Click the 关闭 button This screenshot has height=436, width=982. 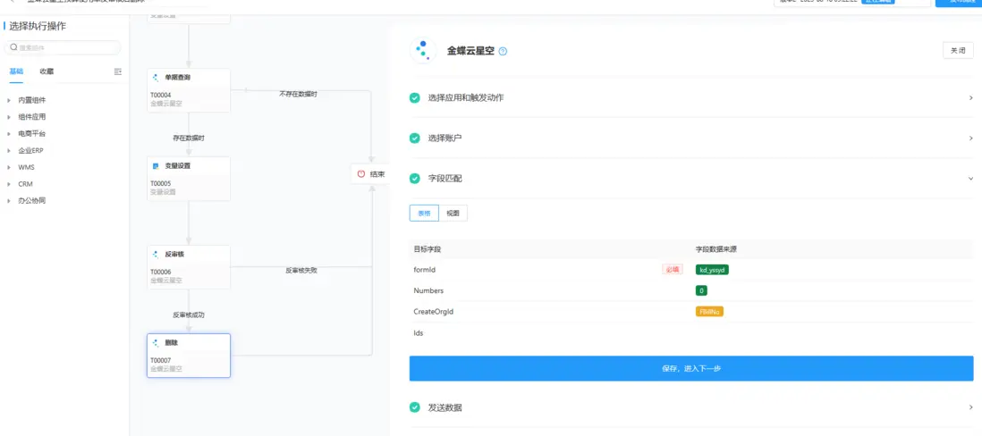pyautogui.click(x=958, y=51)
